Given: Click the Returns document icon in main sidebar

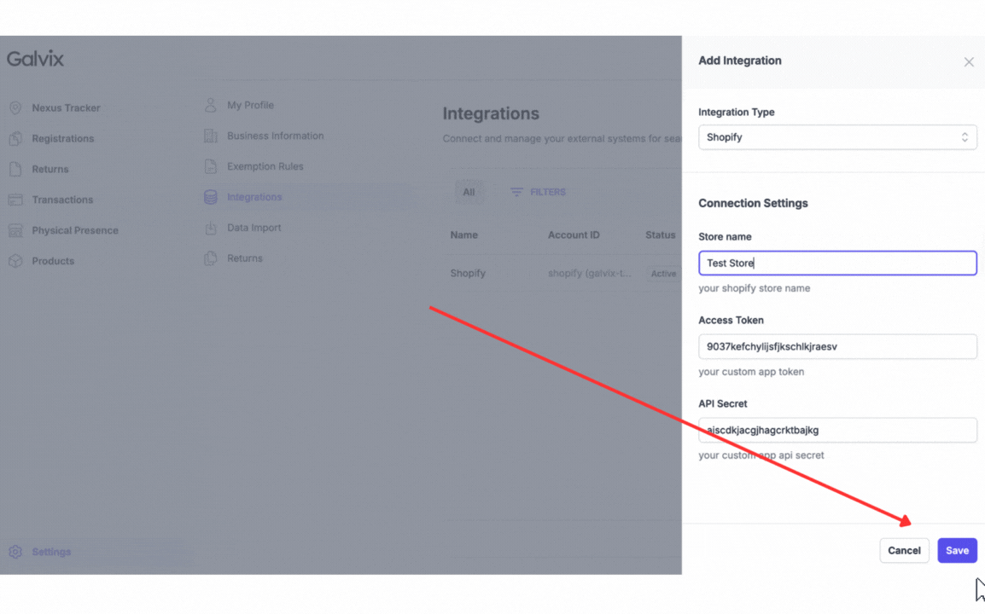Looking at the screenshot, I should pos(15,169).
